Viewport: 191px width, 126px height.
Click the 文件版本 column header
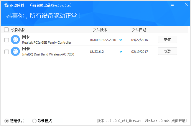coord(100,30)
